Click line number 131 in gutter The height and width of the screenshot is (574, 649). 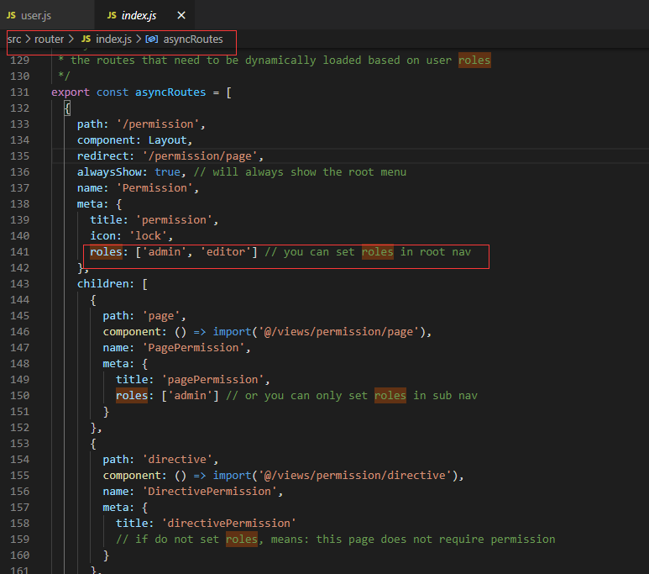[x=19, y=92]
